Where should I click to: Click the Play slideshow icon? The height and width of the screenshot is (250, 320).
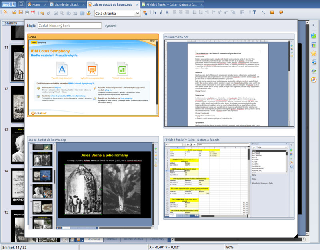point(145,13)
